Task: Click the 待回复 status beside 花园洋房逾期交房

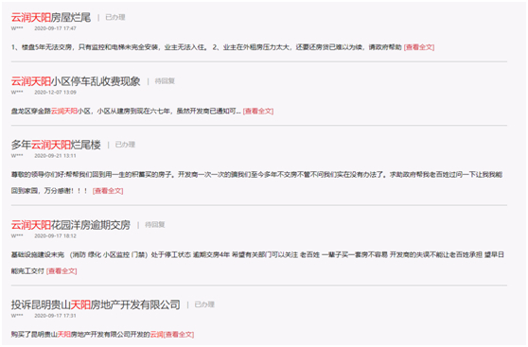Action: point(155,224)
